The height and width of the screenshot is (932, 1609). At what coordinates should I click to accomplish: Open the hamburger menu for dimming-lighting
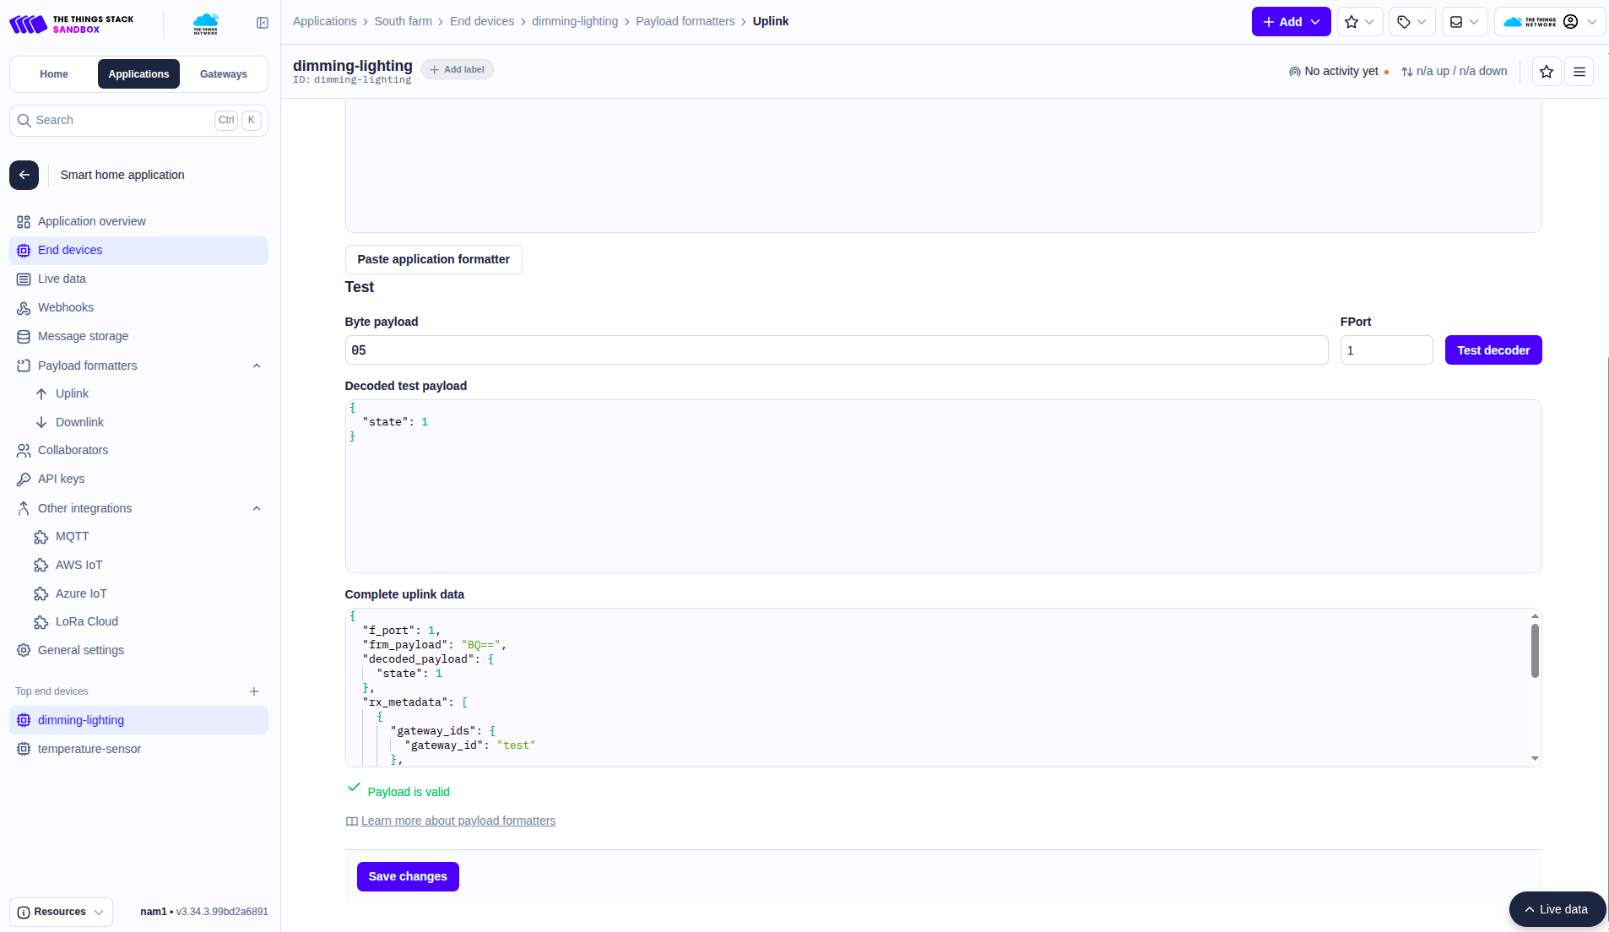(x=1579, y=72)
